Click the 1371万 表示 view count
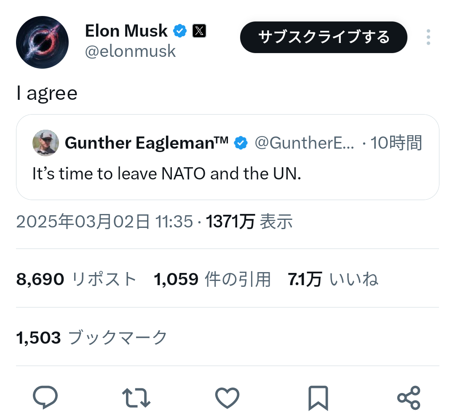455x417 pixels. 249,222
